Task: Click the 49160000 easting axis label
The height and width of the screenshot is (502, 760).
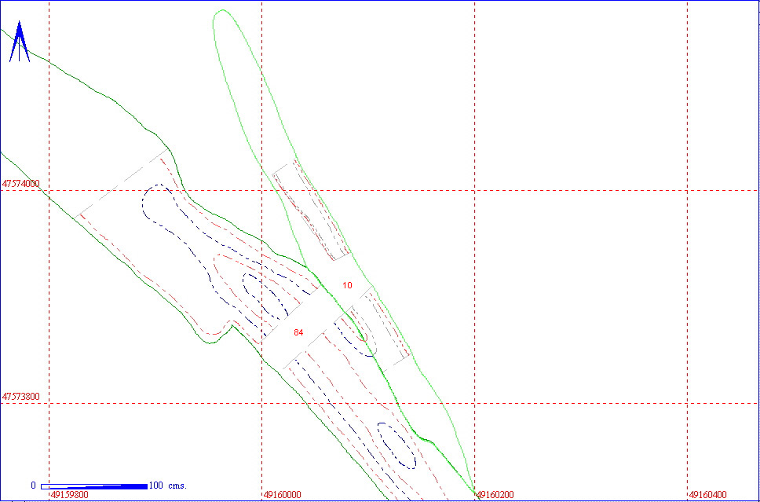Action: (x=282, y=496)
